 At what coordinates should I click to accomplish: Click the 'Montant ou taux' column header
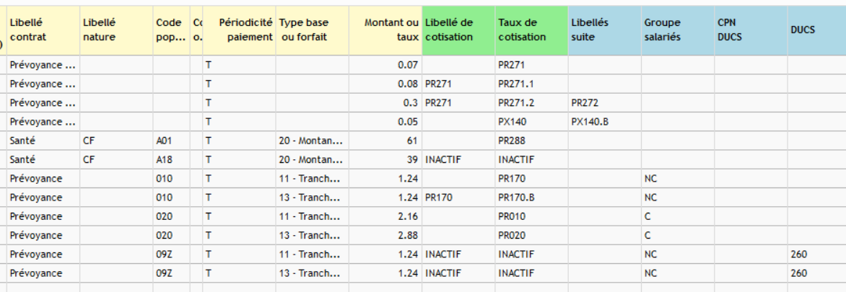pyautogui.click(x=385, y=30)
